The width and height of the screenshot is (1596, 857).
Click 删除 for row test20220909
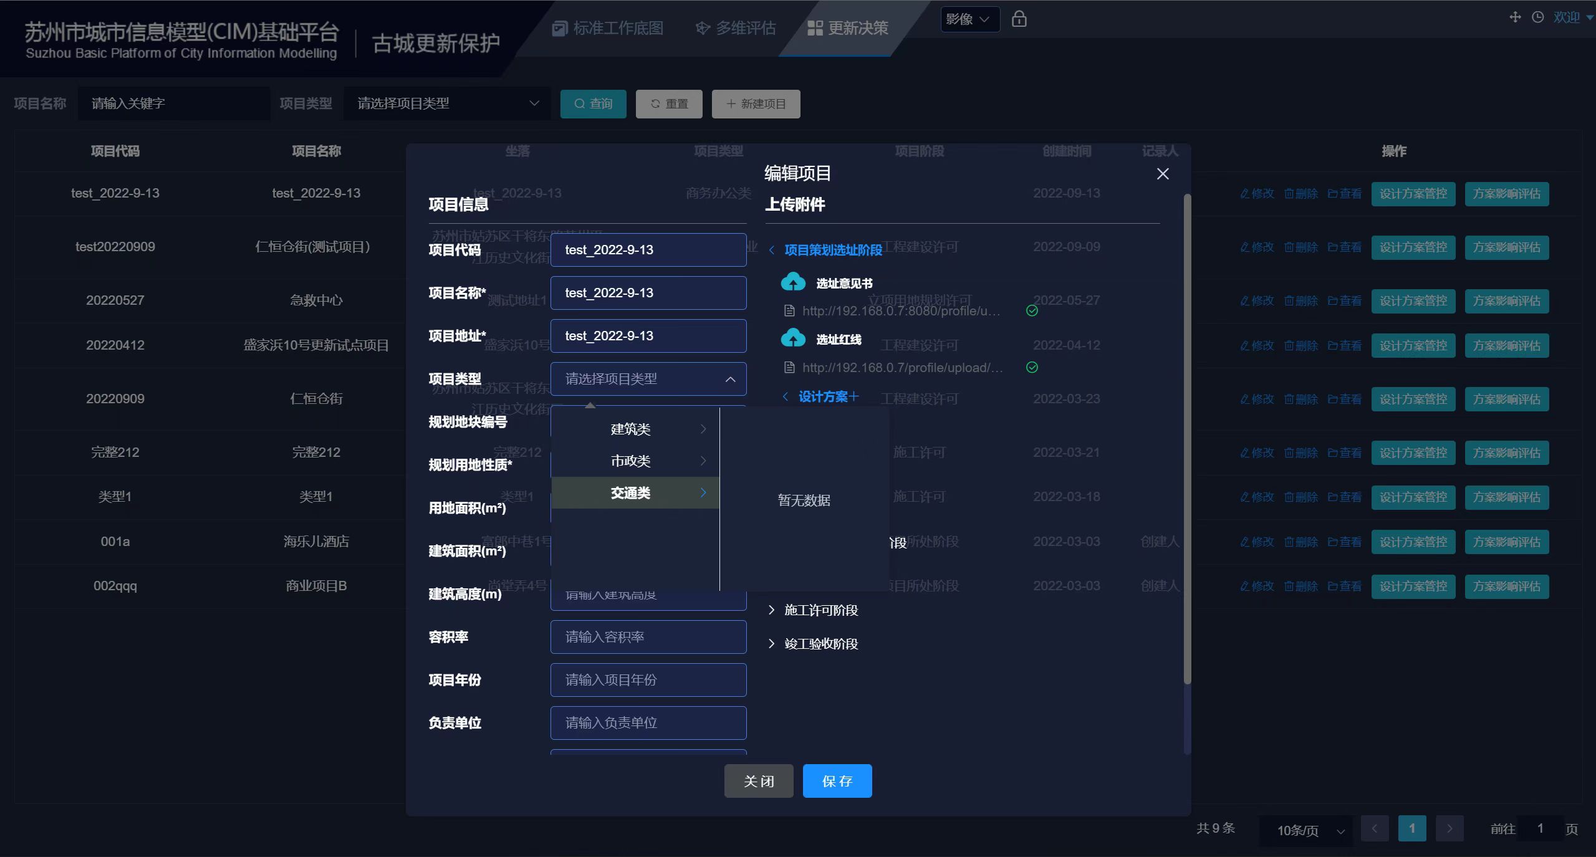1301,247
